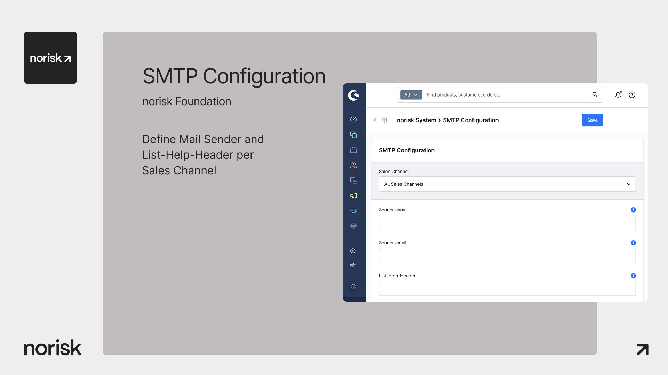The height and width of the screenshot is (375, 668).
Task: Click the notifications bell icon
Action: [x=618, y=95]
